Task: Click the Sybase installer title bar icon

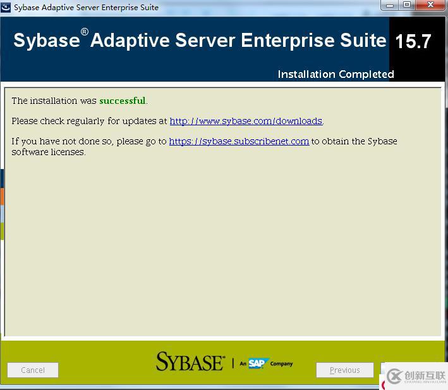Action: pos(6,7)
